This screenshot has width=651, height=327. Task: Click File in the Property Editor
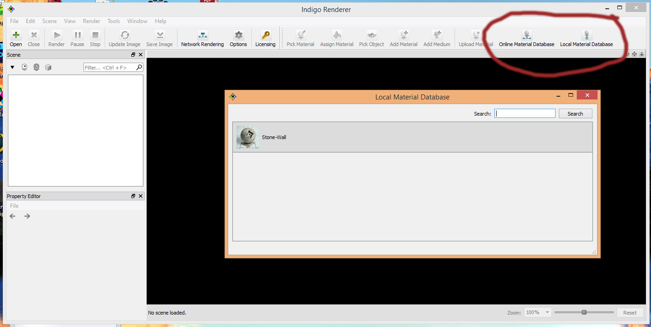(14, 206)
